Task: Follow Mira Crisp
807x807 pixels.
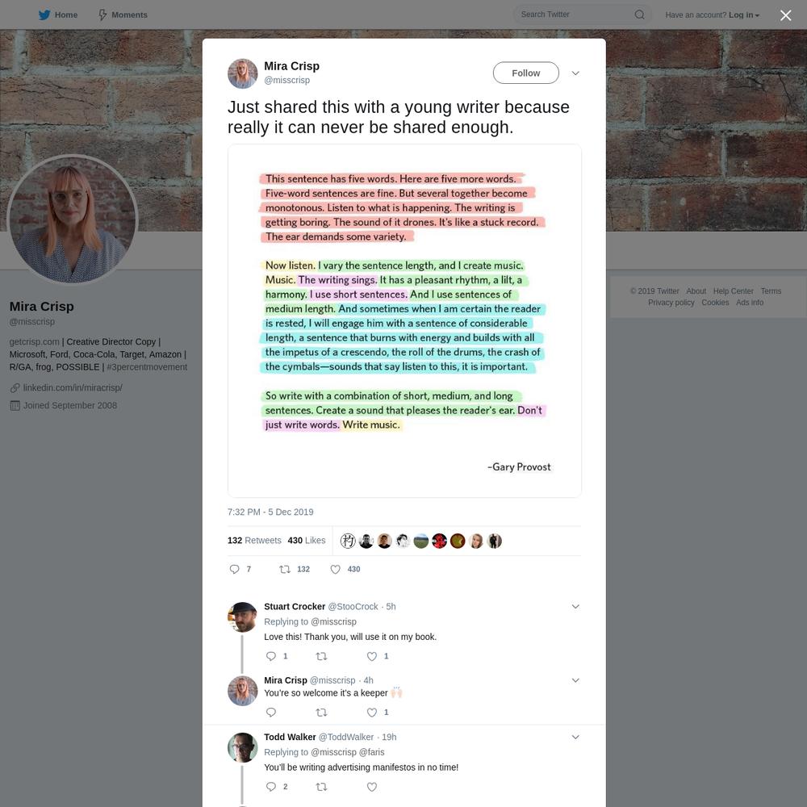Action: pyautogui.click(x=525, y=73)
